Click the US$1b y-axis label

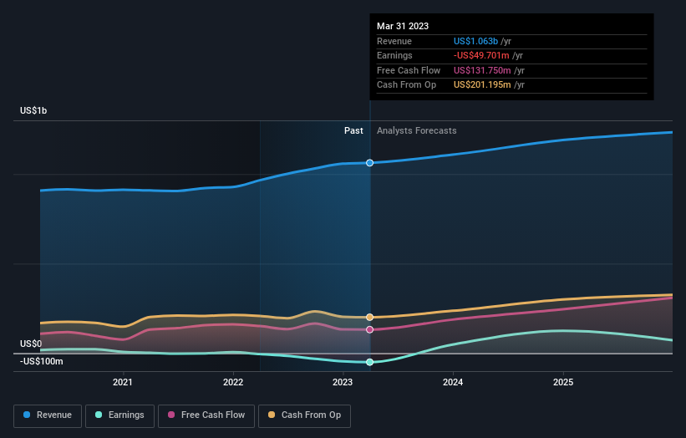[33, 110]
